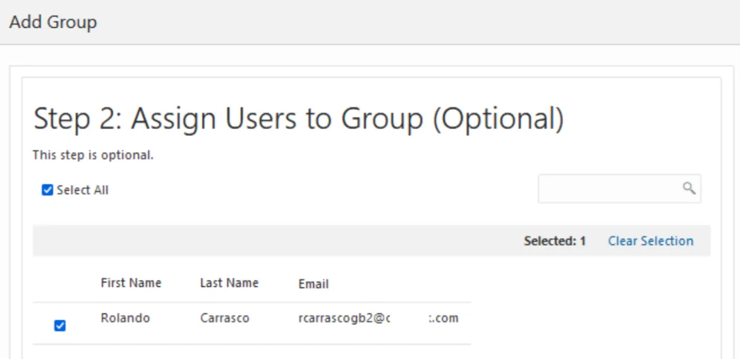740x359 pixels.
Task: Click the Clear Selection link
Action: pos(650,241)
